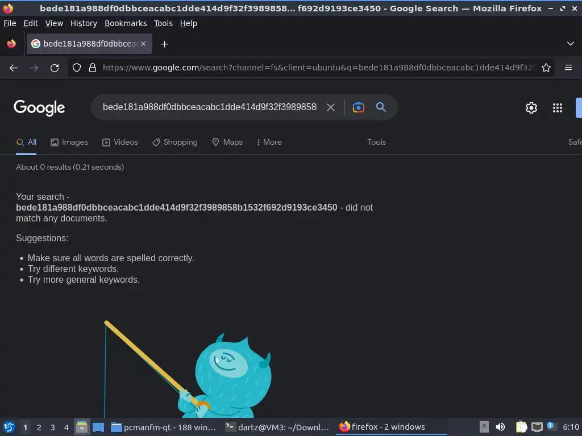582x436 pixels.
Task: Clear the Google search box
Action: [331, 107]
